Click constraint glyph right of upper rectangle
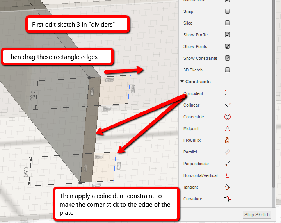 (x=133, y=89)
